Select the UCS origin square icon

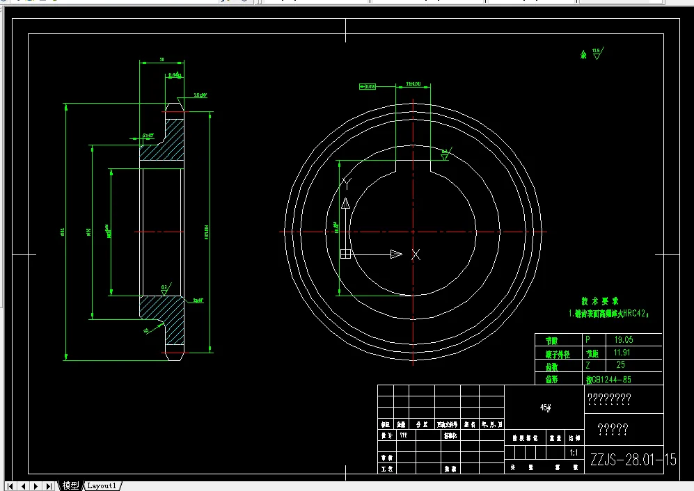[346, 253]
